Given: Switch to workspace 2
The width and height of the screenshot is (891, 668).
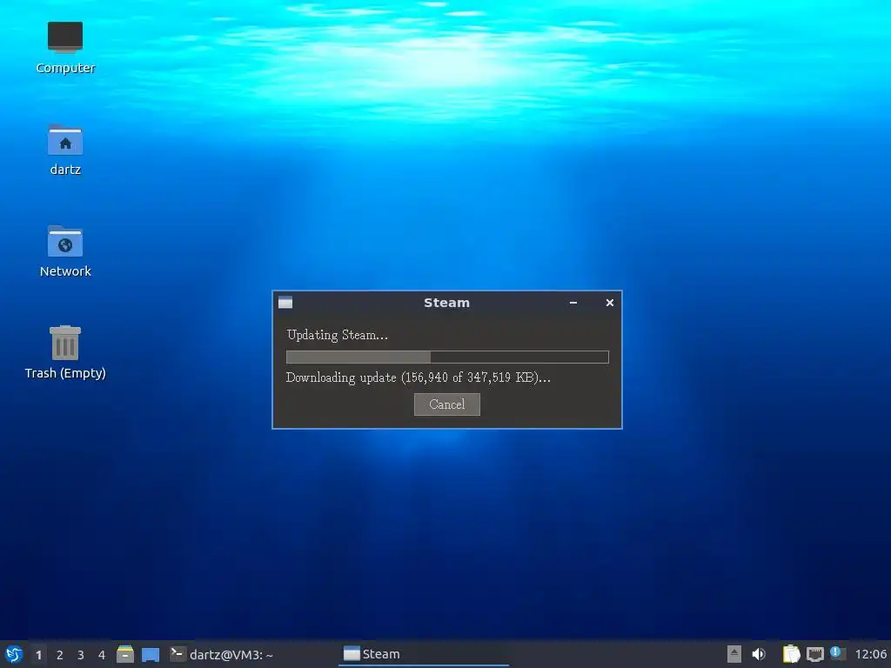Looking at the screenshot, I should pyautogui.click(x=60, y=655).
